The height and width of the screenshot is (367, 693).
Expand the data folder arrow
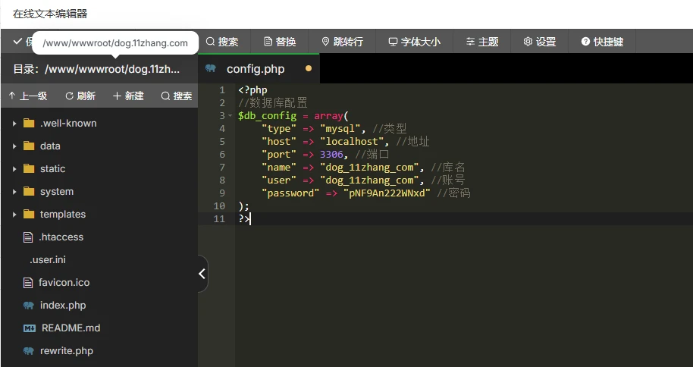pos(14,146)
